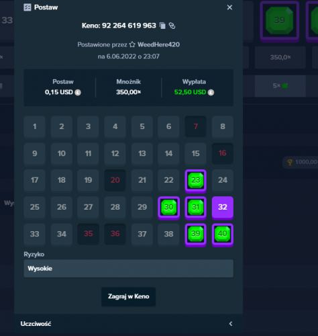Viewport: 318px width, 336px height.
Task: Copy the bet link via chain icon
Action: [x=172, y=26]
